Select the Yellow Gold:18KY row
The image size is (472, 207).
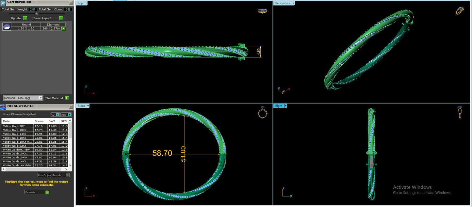(x=35, y=138)
